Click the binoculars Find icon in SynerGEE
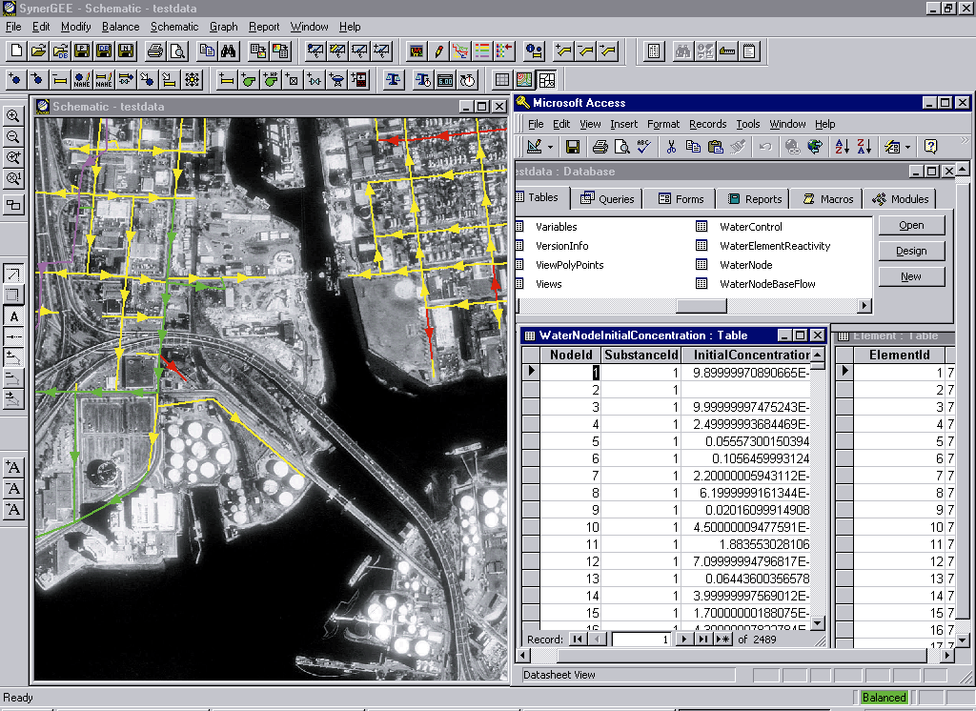Screen dimensions: 976x711 tap(229, 51)
